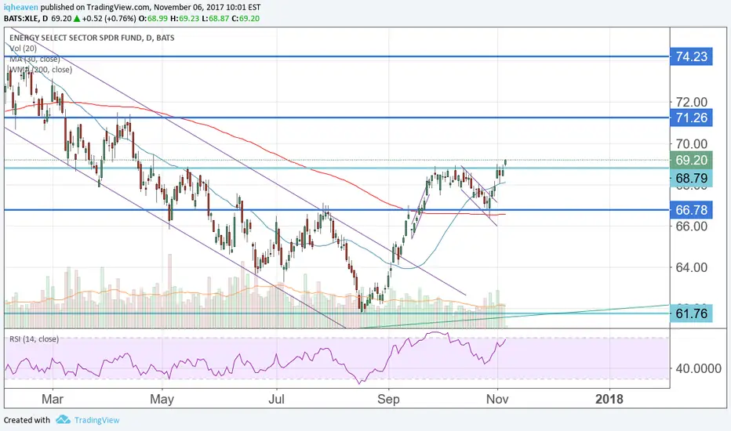Click the Mar label on time axis
The image size is (731, 431).
pyautogui.click(x=53, y=400)
